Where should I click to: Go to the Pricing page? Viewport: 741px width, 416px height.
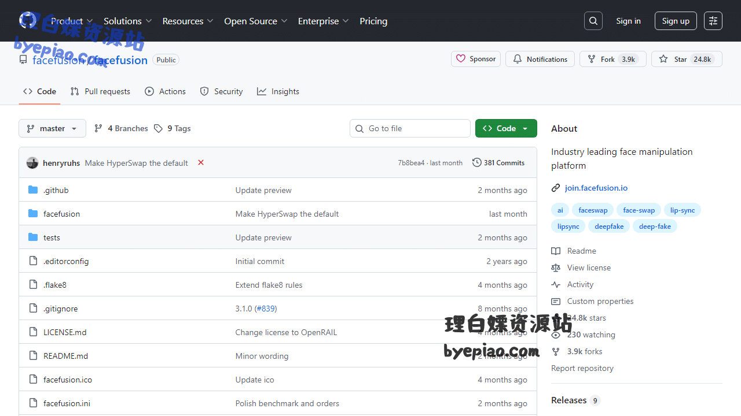point(373,21)
